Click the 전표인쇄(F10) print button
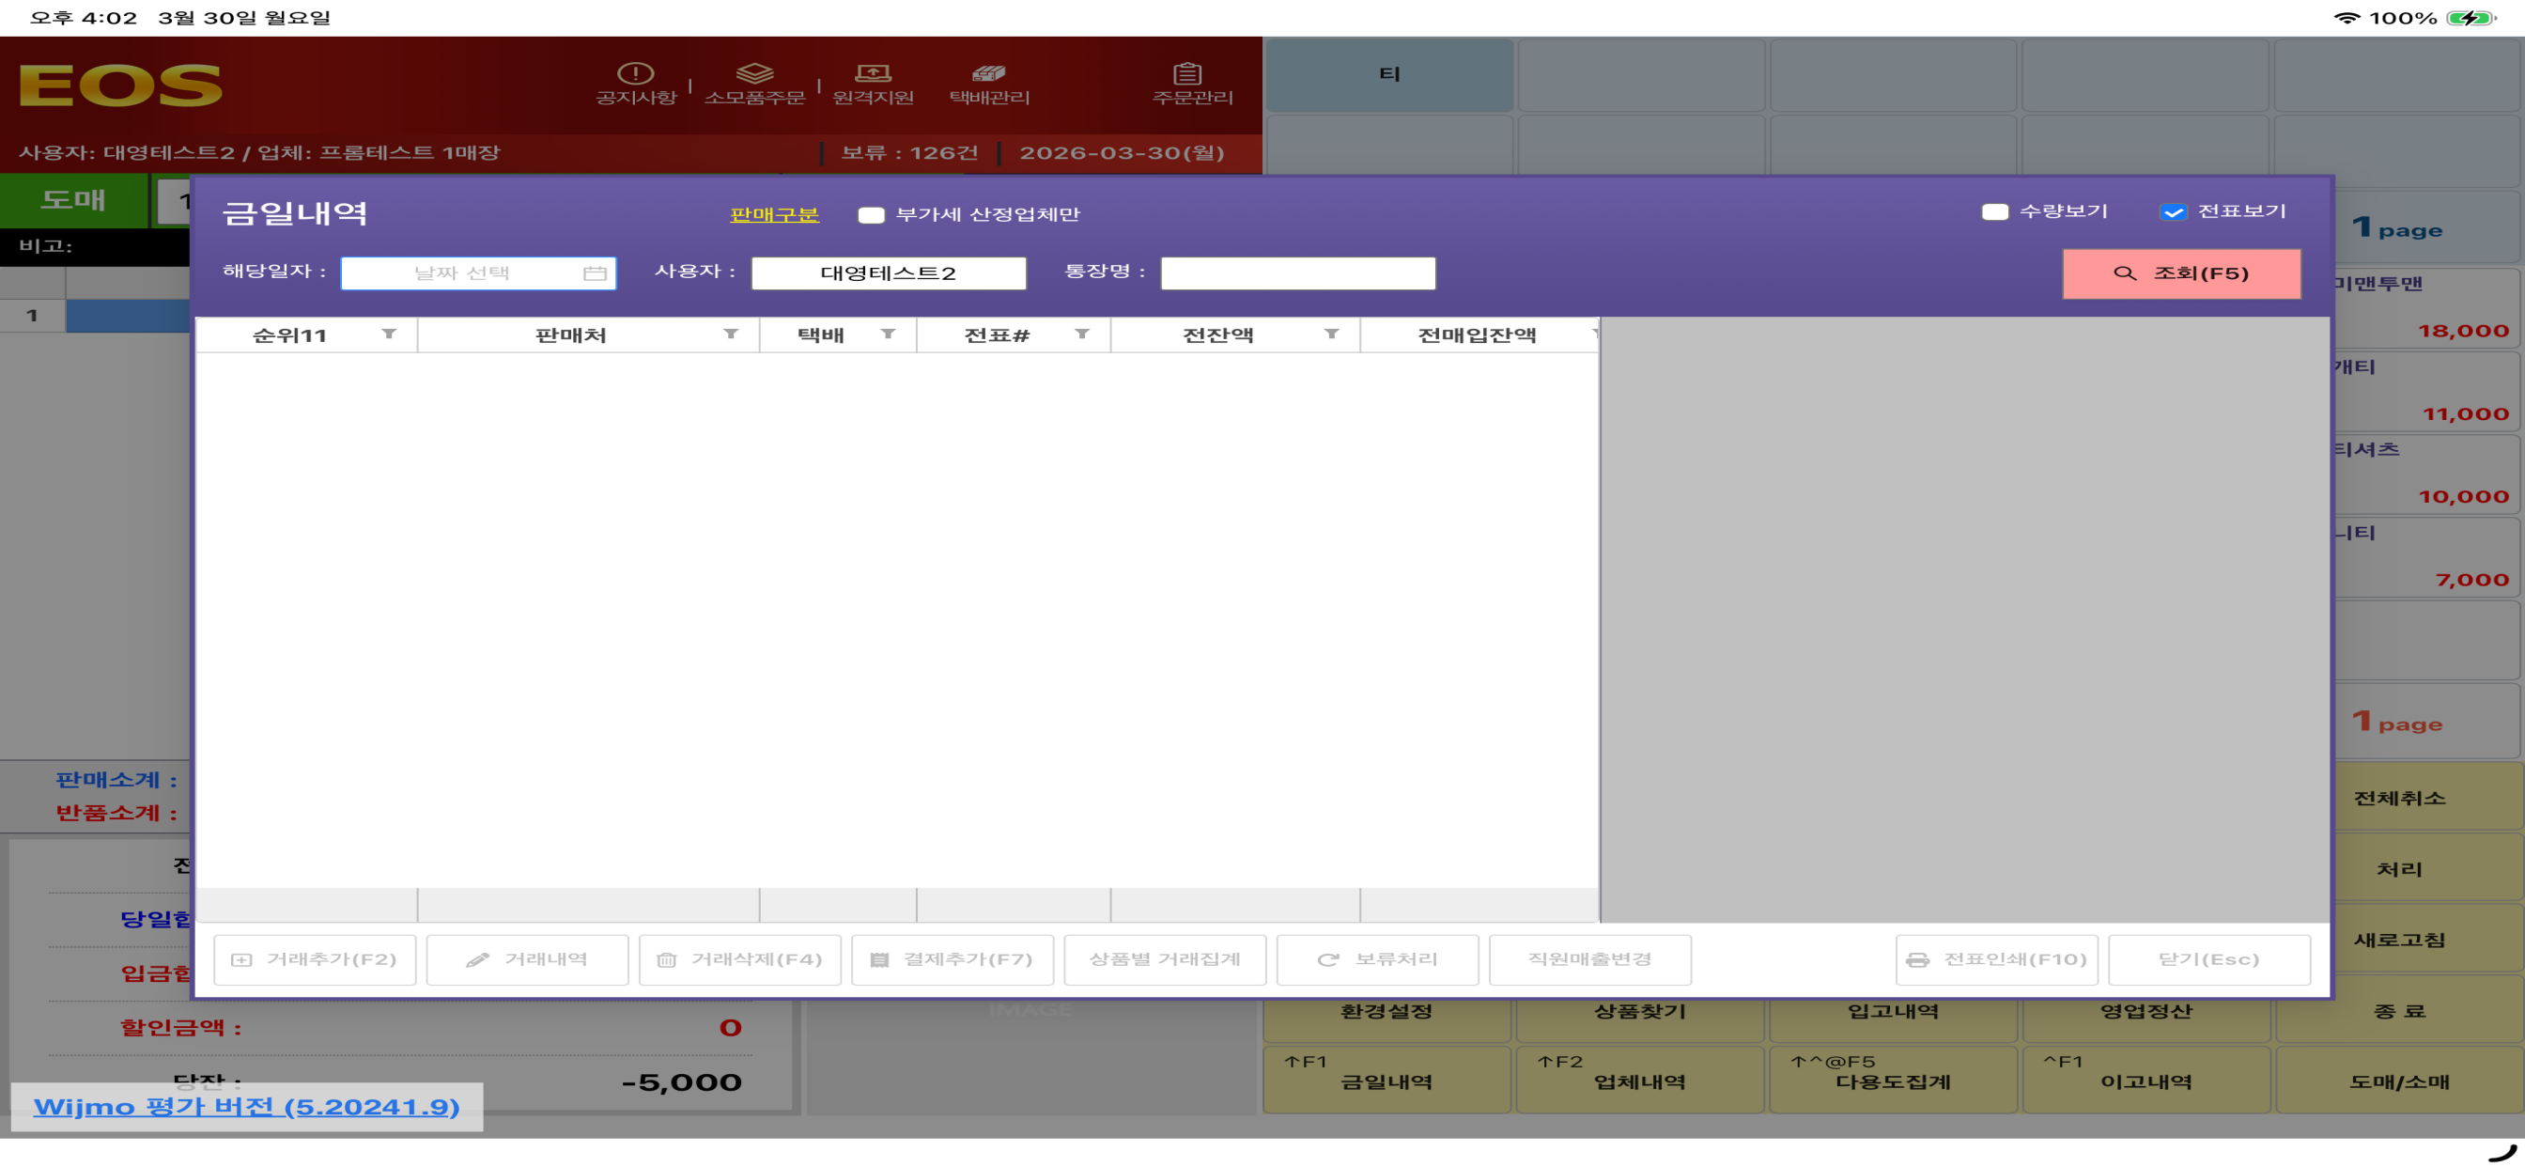 (1997, 959)
